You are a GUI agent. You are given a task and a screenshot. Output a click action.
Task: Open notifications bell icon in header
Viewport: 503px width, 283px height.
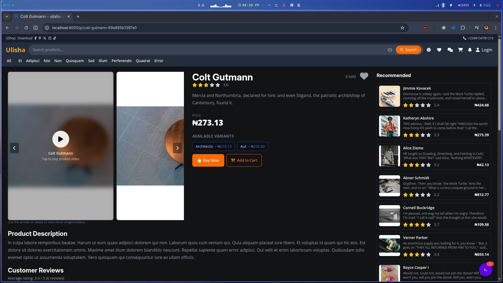click(470, 50)
